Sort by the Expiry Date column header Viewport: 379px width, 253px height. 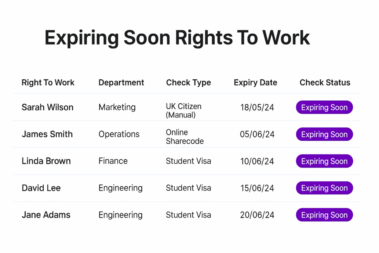point(255,83)
